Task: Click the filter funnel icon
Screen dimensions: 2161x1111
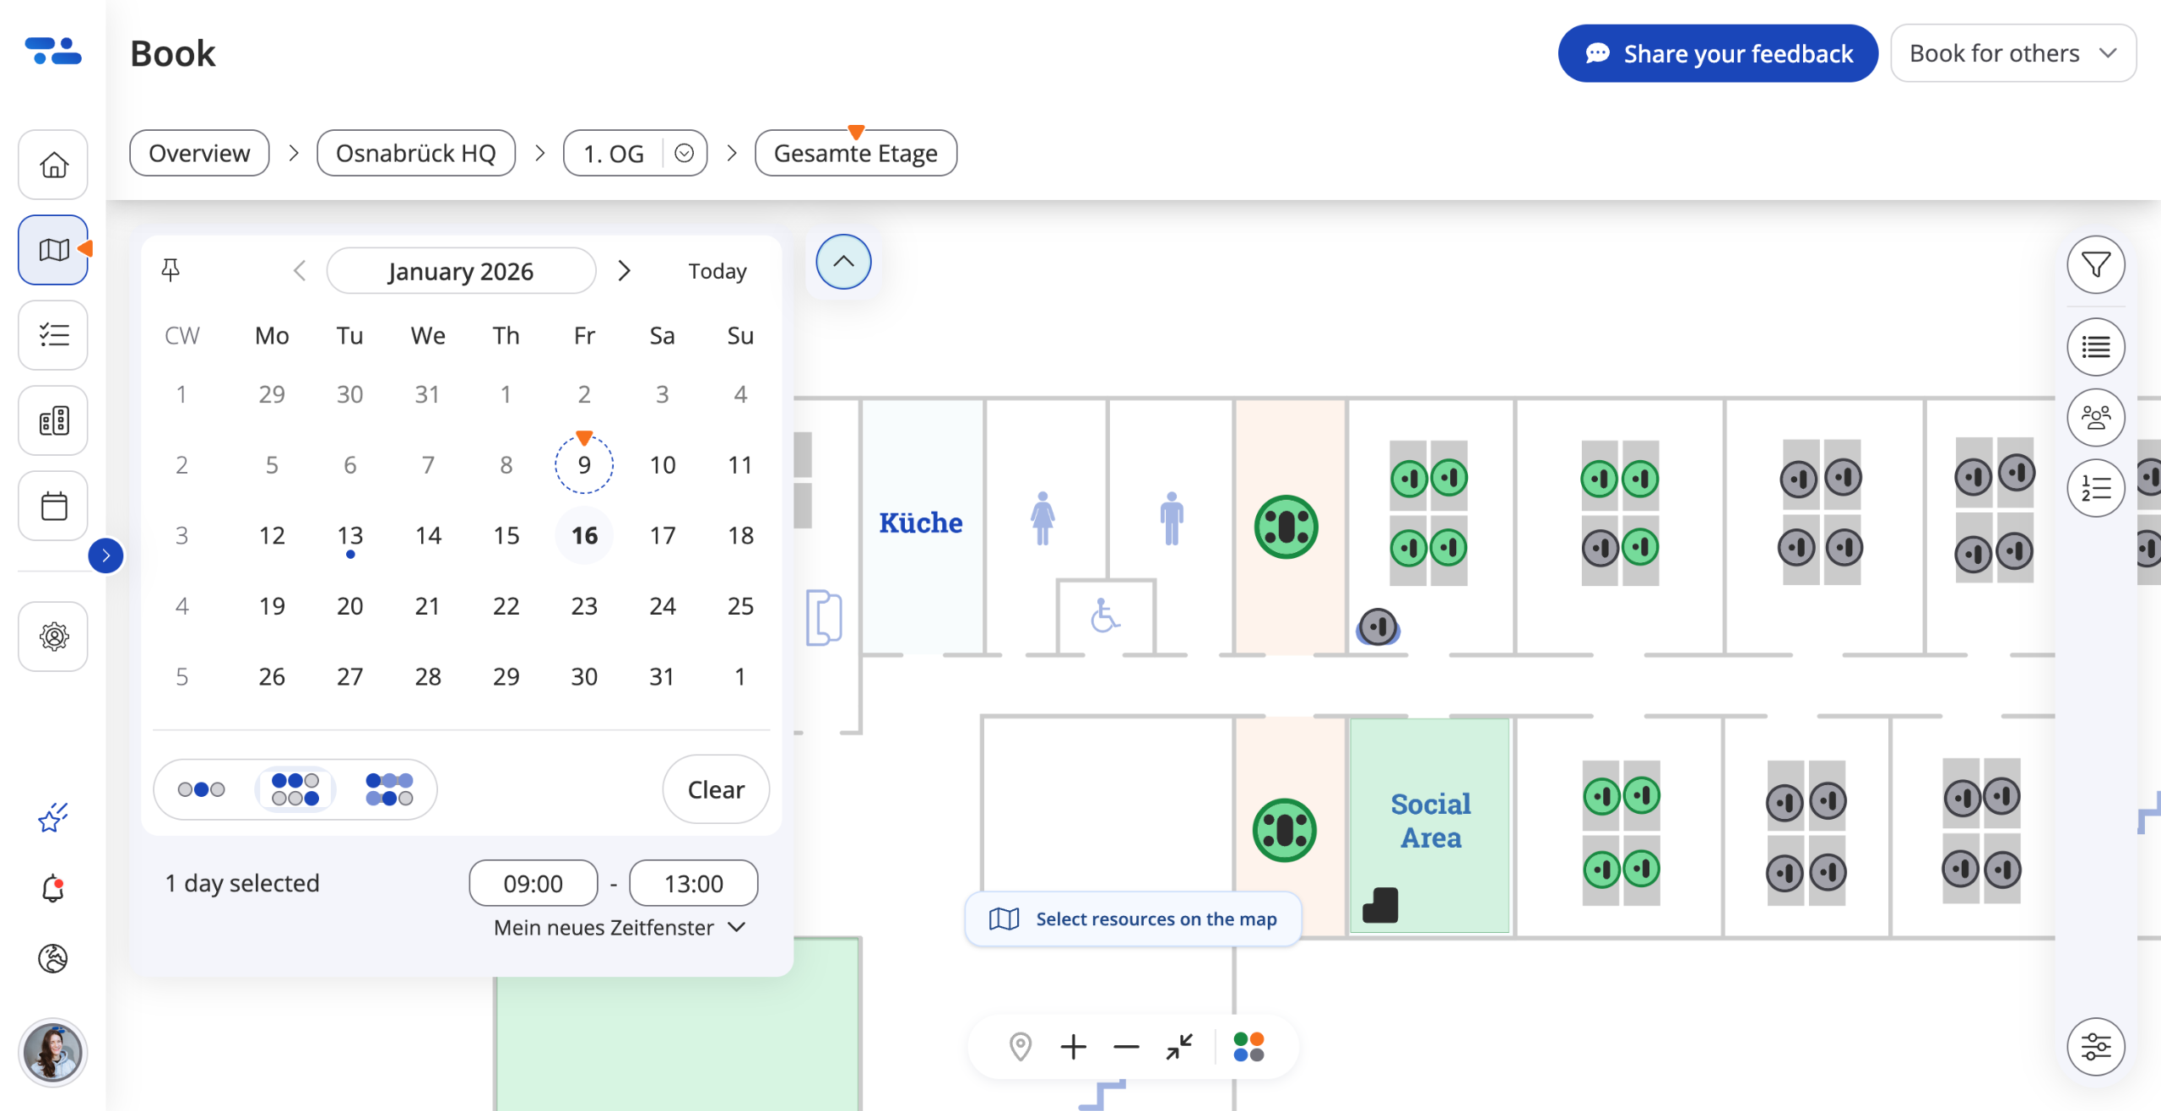Action: 2095,265
